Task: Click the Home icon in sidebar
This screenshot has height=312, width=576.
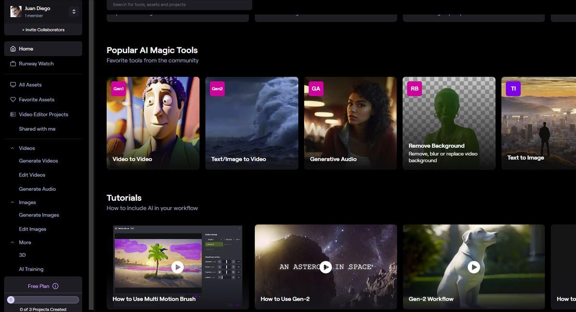Action: tap(13, 49)
